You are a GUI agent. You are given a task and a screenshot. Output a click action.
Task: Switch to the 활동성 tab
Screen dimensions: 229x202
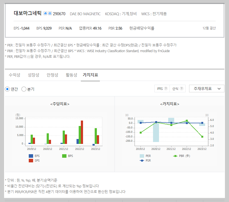tap(71, 75)
